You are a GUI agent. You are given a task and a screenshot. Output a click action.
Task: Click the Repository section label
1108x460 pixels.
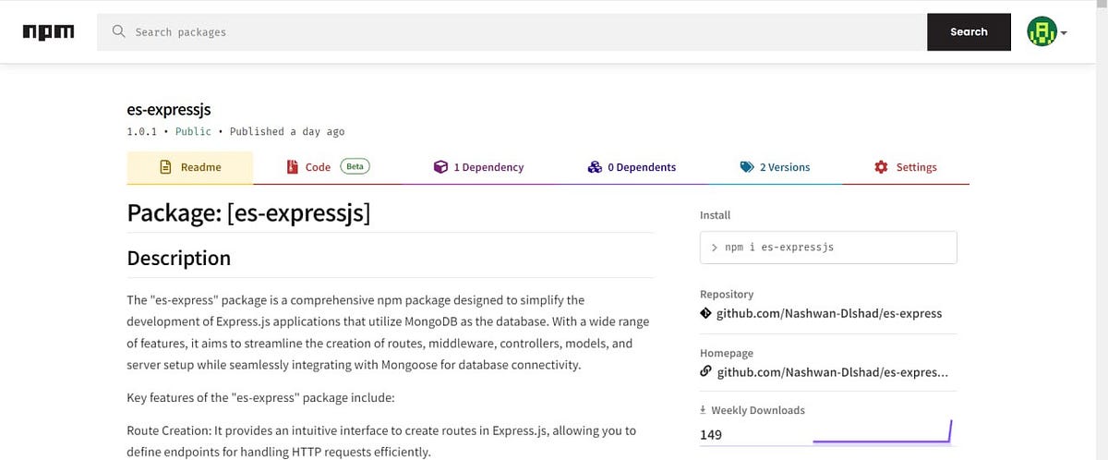coord(727,294)
